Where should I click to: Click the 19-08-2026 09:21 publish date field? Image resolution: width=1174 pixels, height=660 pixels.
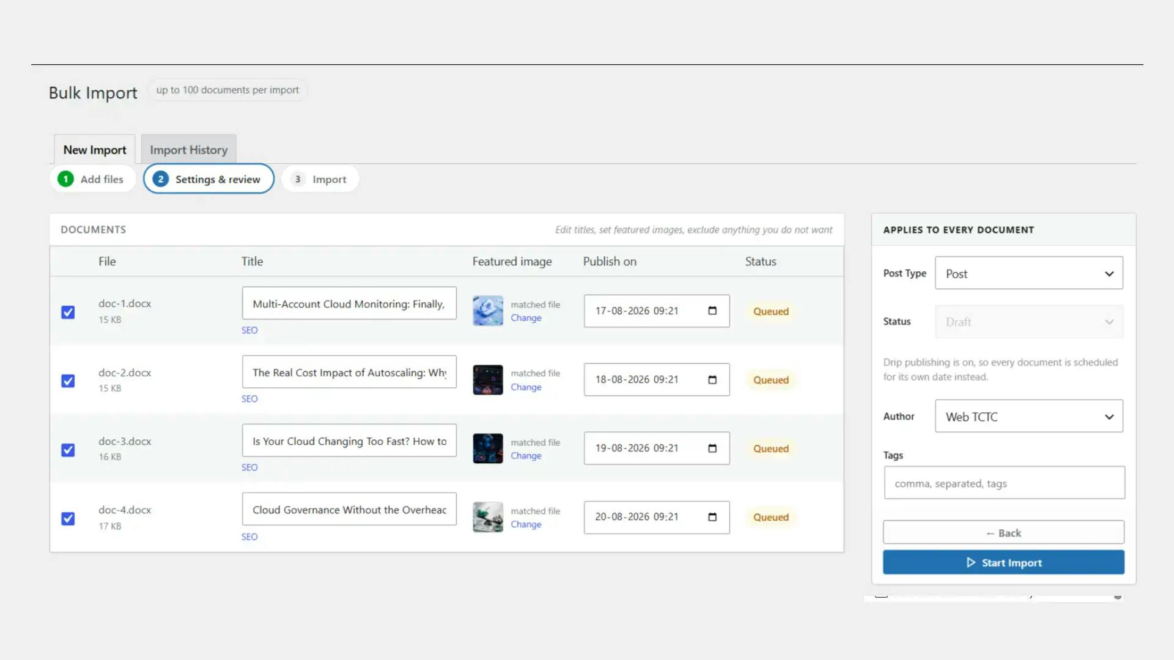(657, 449)
